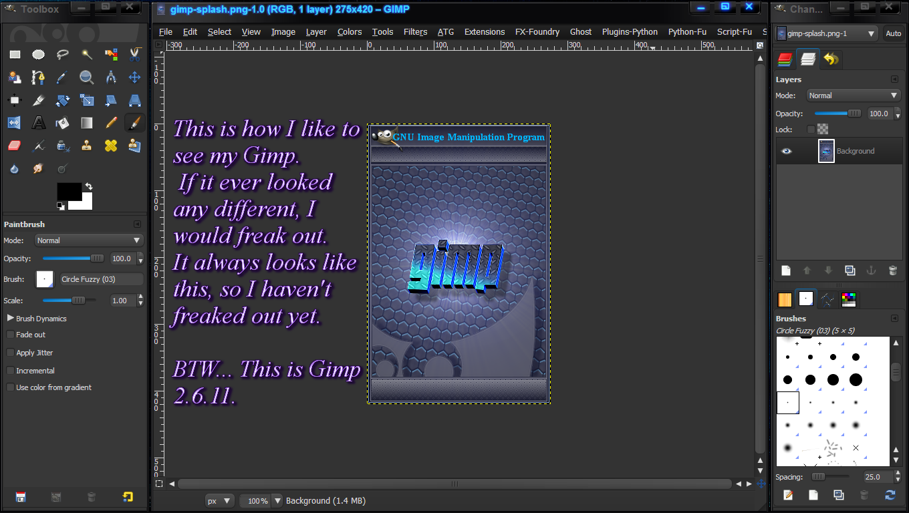Open the Brushes panel tab menu
This screenshot has height=513, width=909.
pos(894,319)
